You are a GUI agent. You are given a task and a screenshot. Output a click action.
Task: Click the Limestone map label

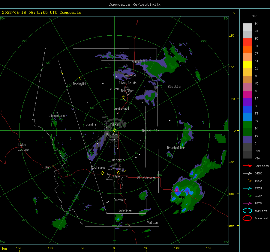point(57,116)
